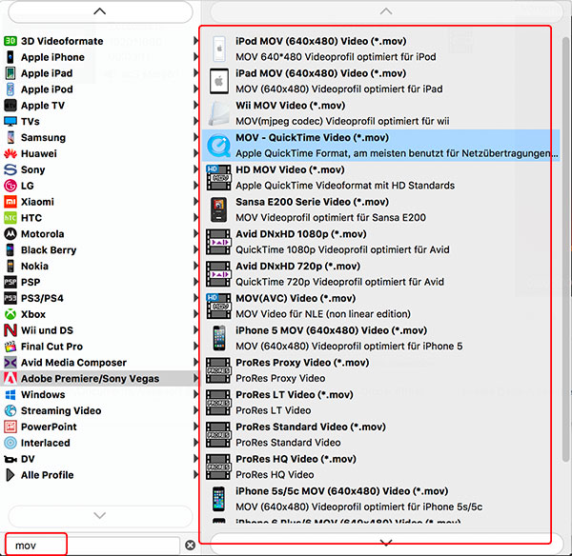Image resolution: width=572 pixels, height=556 pixels.
Task: Click the TVs monitor icon
Action: 10,121
